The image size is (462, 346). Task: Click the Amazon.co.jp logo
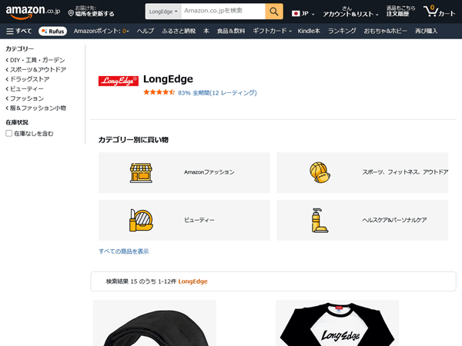tap(33, 12)
